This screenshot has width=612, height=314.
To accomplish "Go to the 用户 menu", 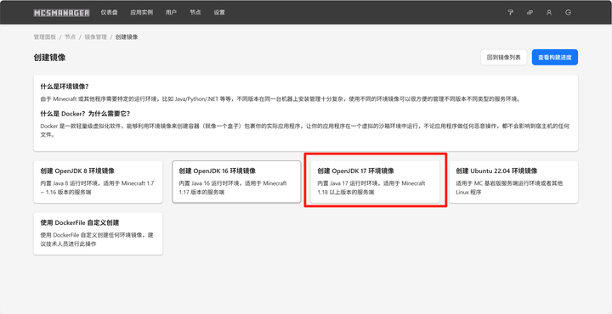I will [x=171, y=13].
